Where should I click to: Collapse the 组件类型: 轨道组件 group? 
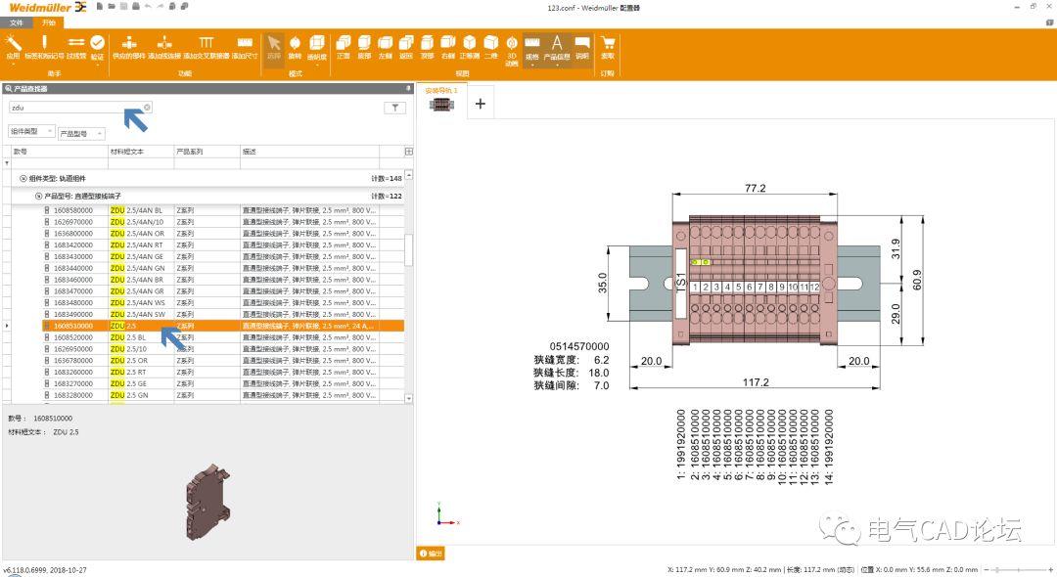point(23,179)
